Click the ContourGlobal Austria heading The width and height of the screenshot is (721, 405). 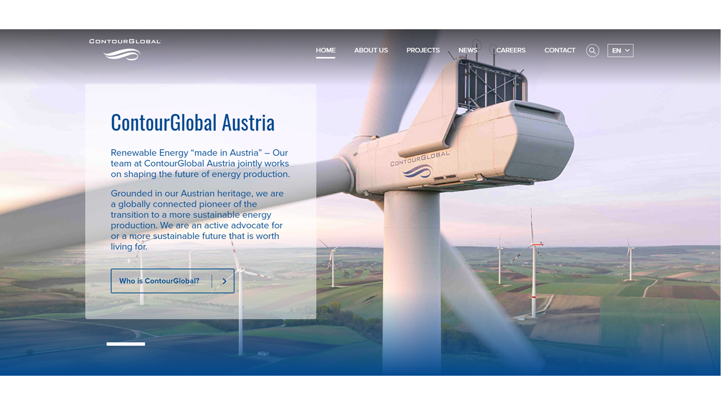point(193,122)
